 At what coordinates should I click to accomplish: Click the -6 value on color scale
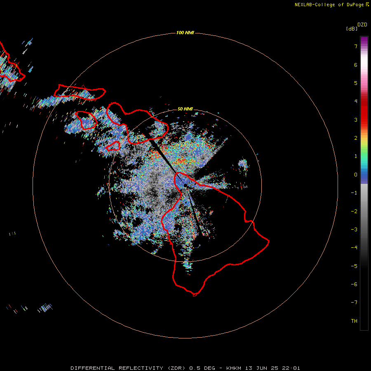click(x=354, y=284)
